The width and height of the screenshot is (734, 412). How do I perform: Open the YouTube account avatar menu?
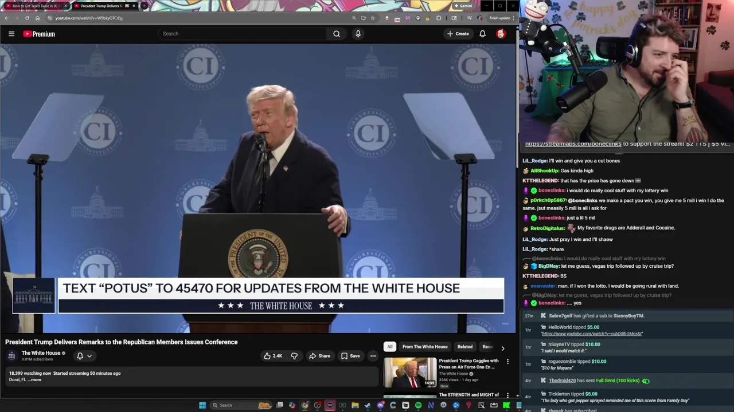(x=501, y=34)
